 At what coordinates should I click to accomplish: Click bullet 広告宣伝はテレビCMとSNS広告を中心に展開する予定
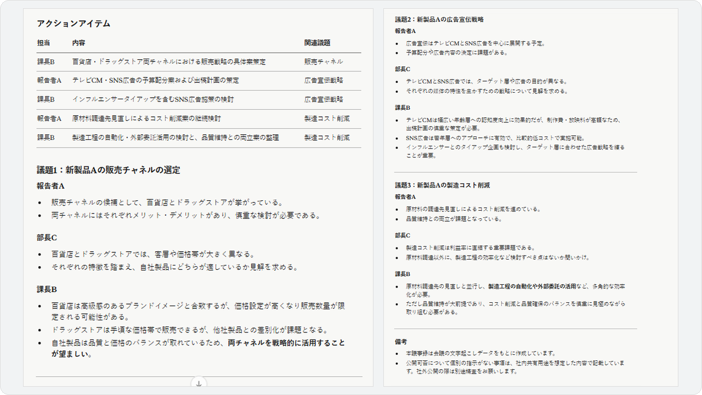475,43
